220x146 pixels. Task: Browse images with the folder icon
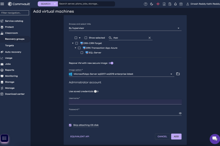[178, 74]
